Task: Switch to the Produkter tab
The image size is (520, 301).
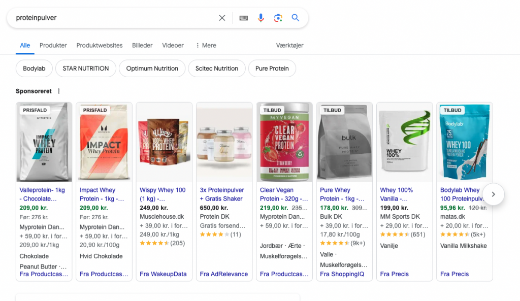Action: click(x=53, y=45)
